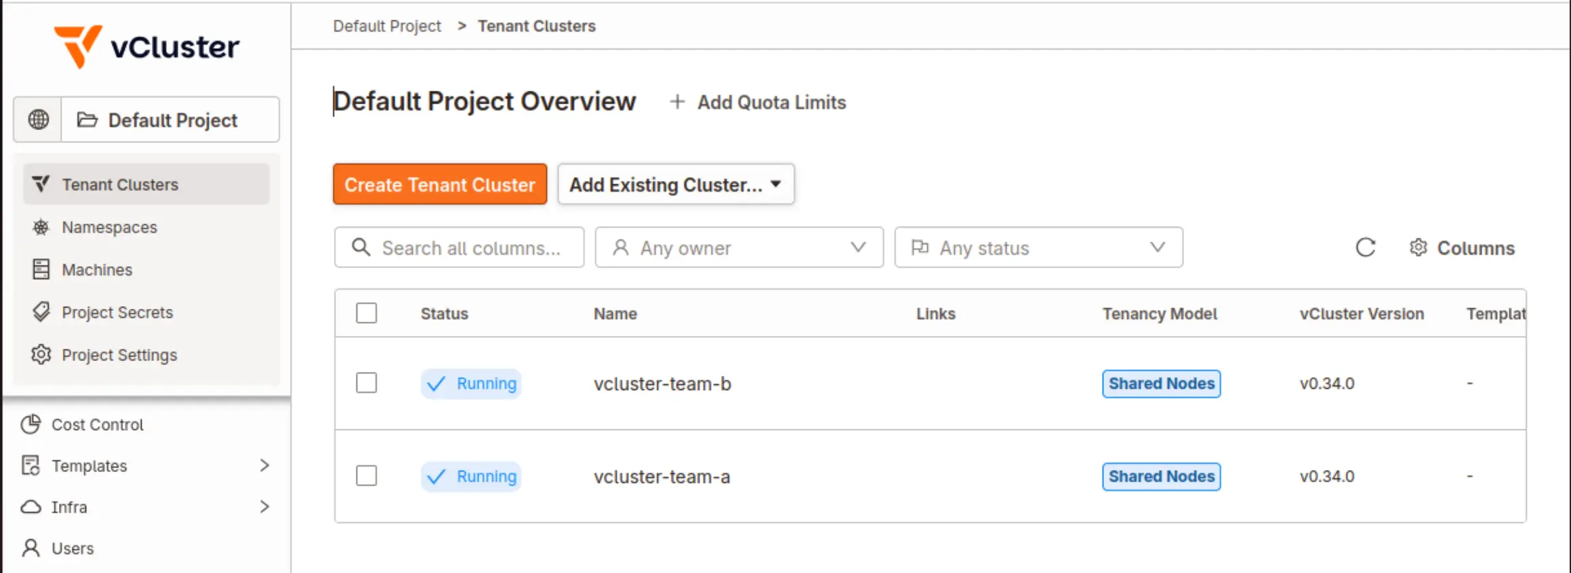The image size is (1571, 573).
Task: Select all rows with the header checkbox
Action: (367, 313)
